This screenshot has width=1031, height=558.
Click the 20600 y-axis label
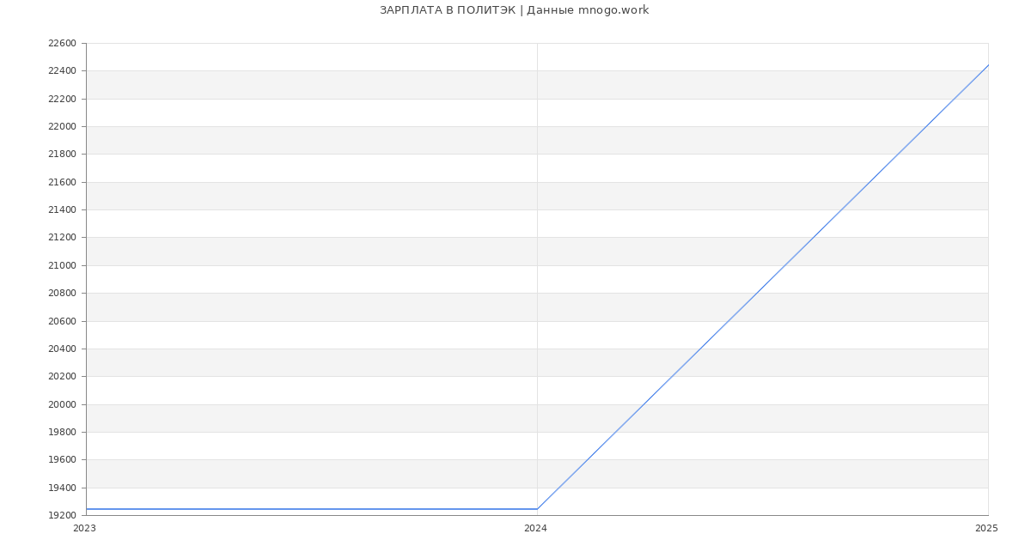pos(61,321)
